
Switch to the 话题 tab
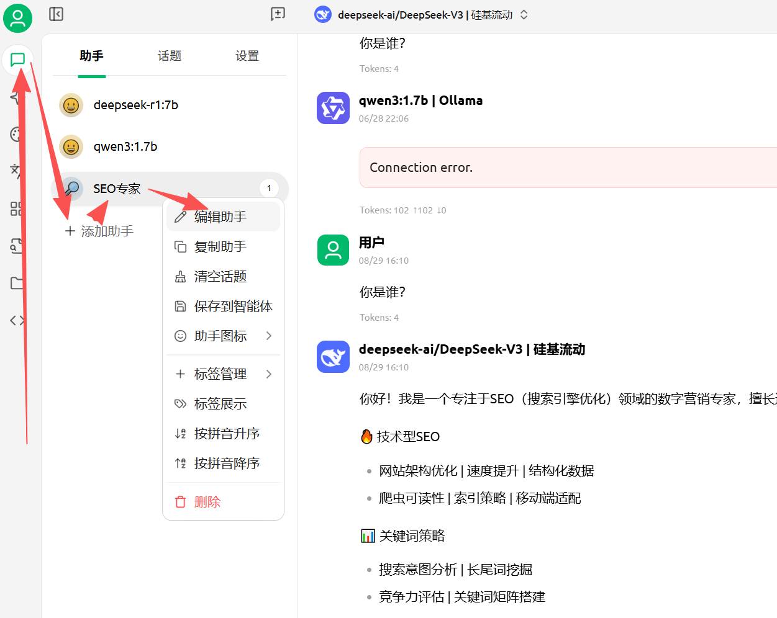click(x=169, y=56)
